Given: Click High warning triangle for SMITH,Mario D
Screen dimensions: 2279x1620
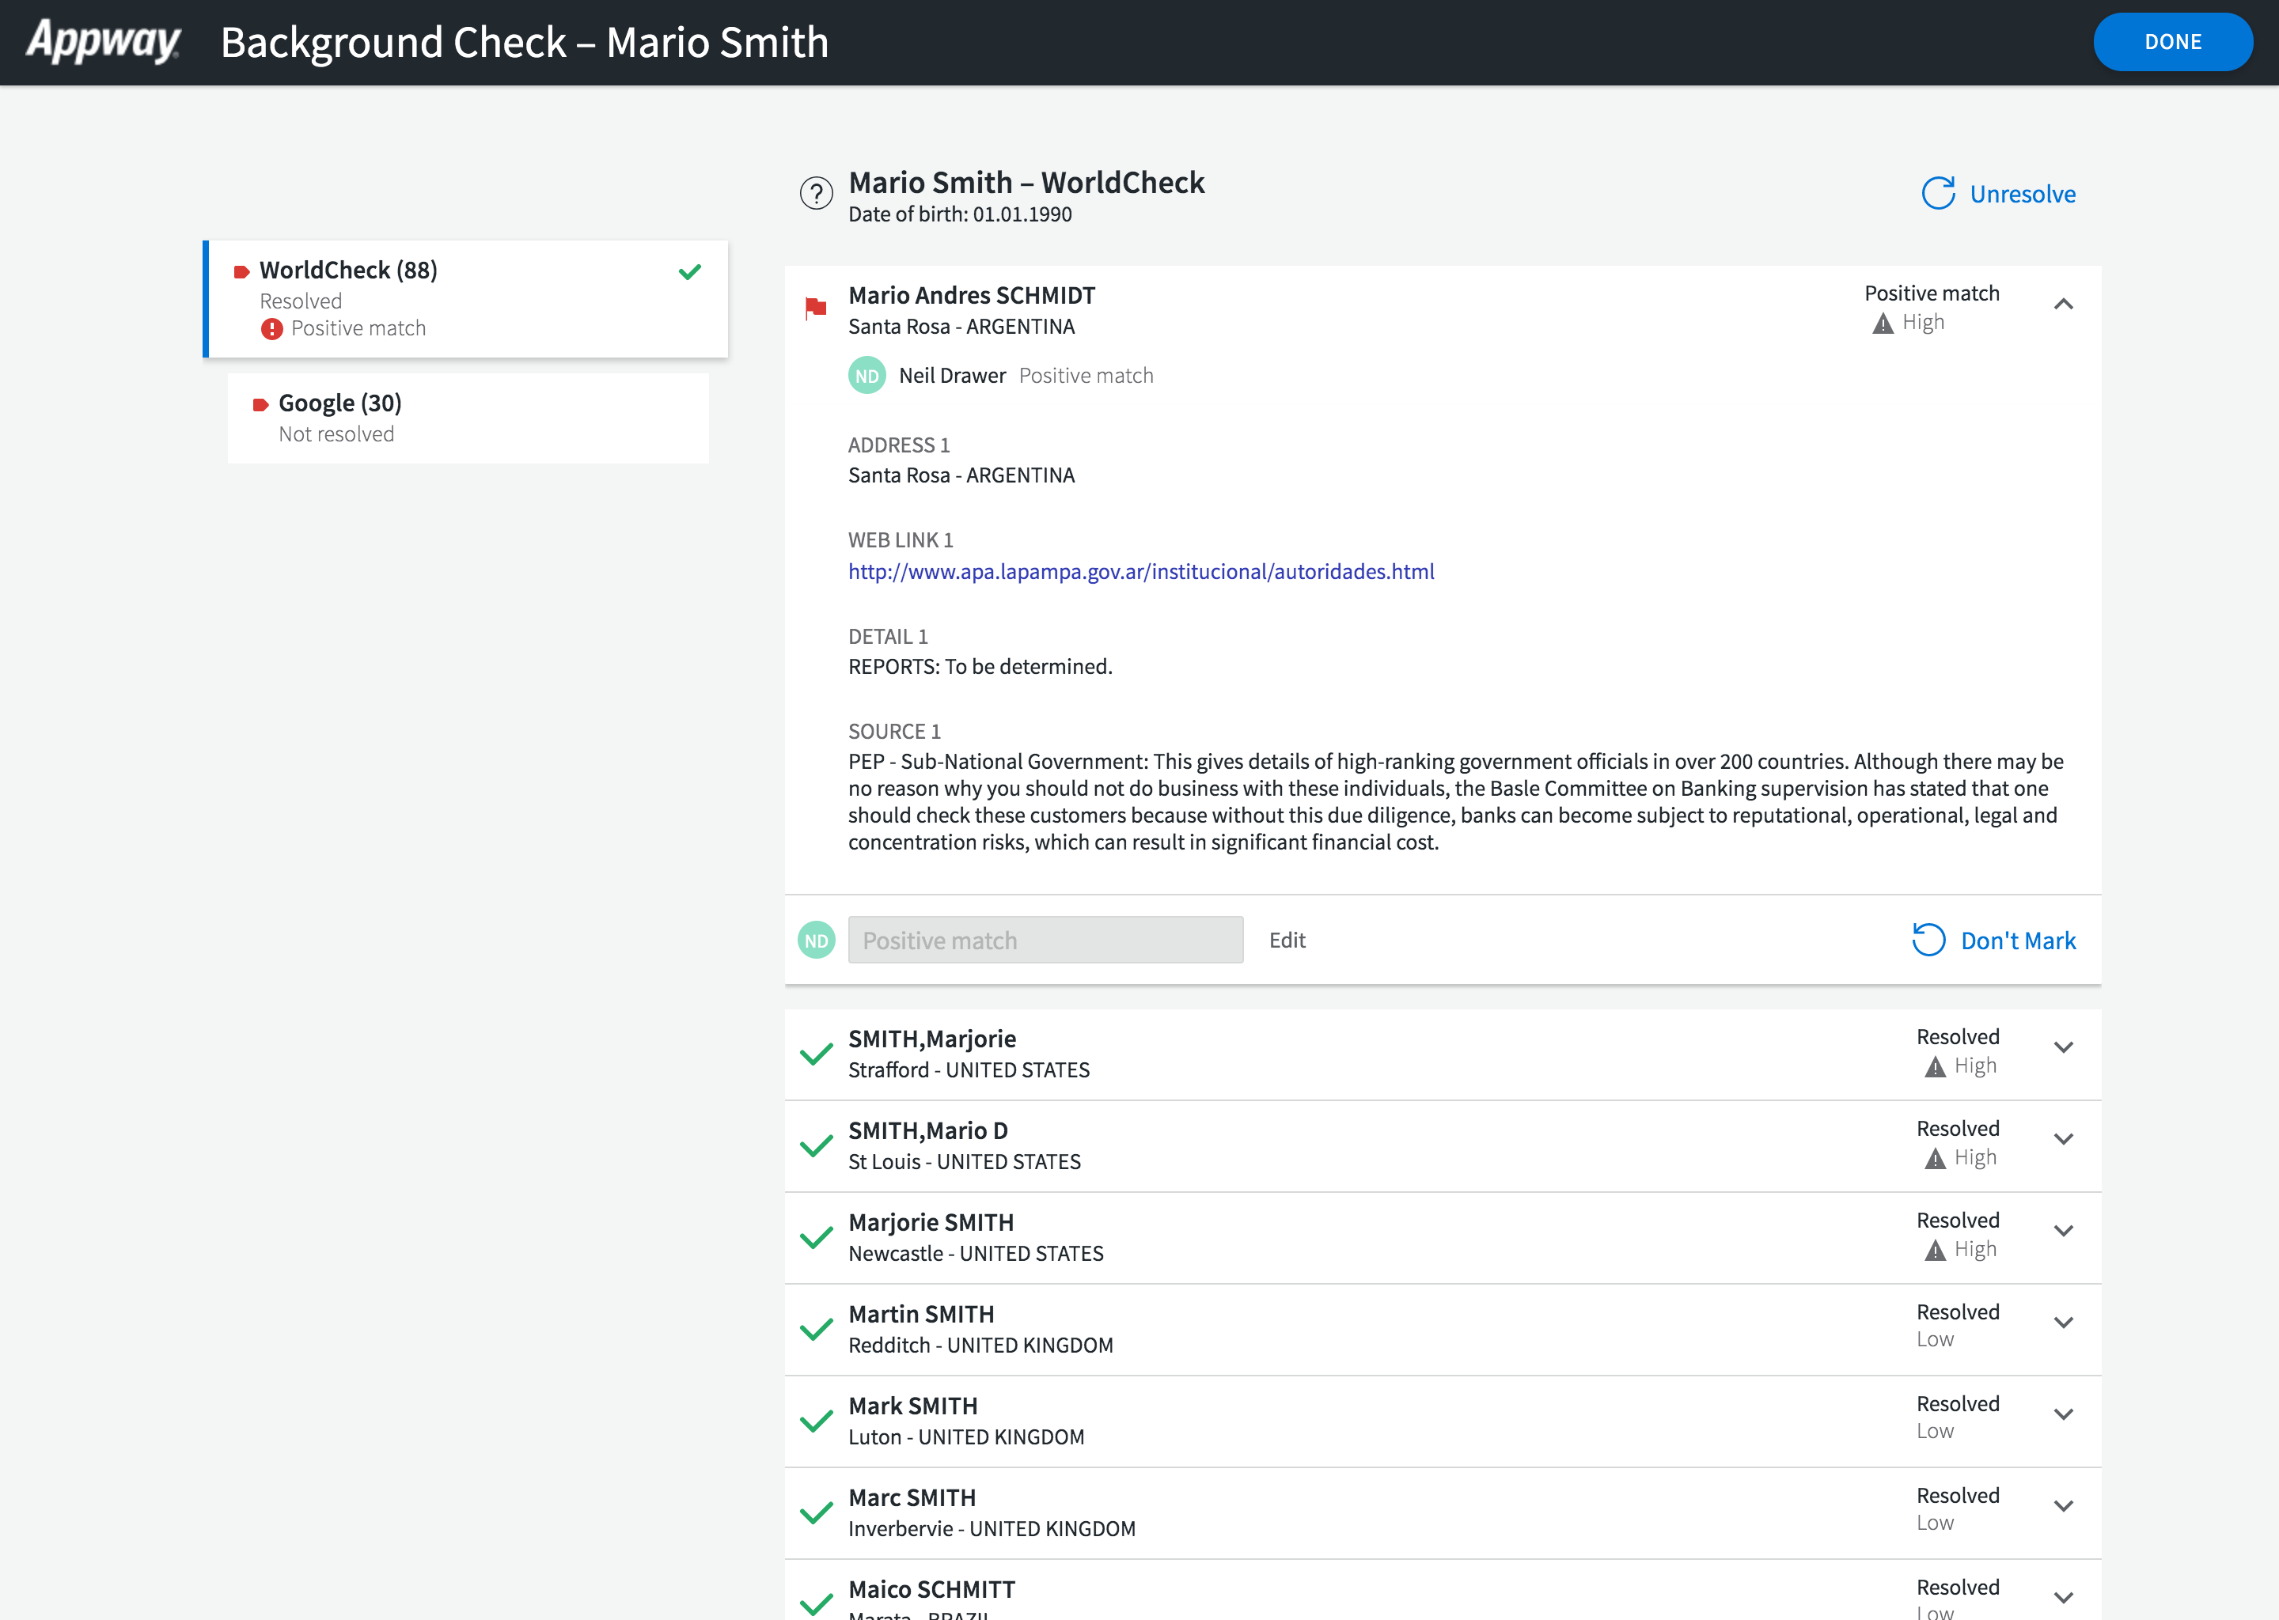Looking at the screenshot, I should point(1935,1159).
